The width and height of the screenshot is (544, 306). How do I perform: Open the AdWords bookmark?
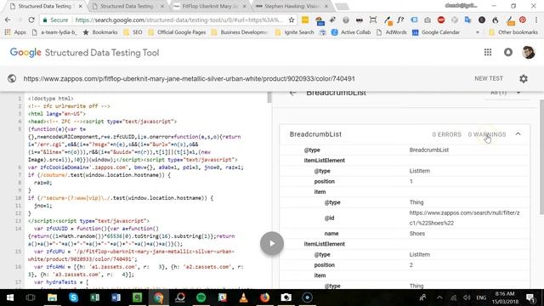pyautogui.click(x=392, y=32)
